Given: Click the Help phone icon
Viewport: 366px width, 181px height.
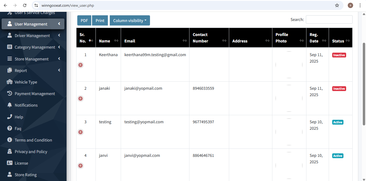Looking at the screenshot, I should click(x=10, y=117).
